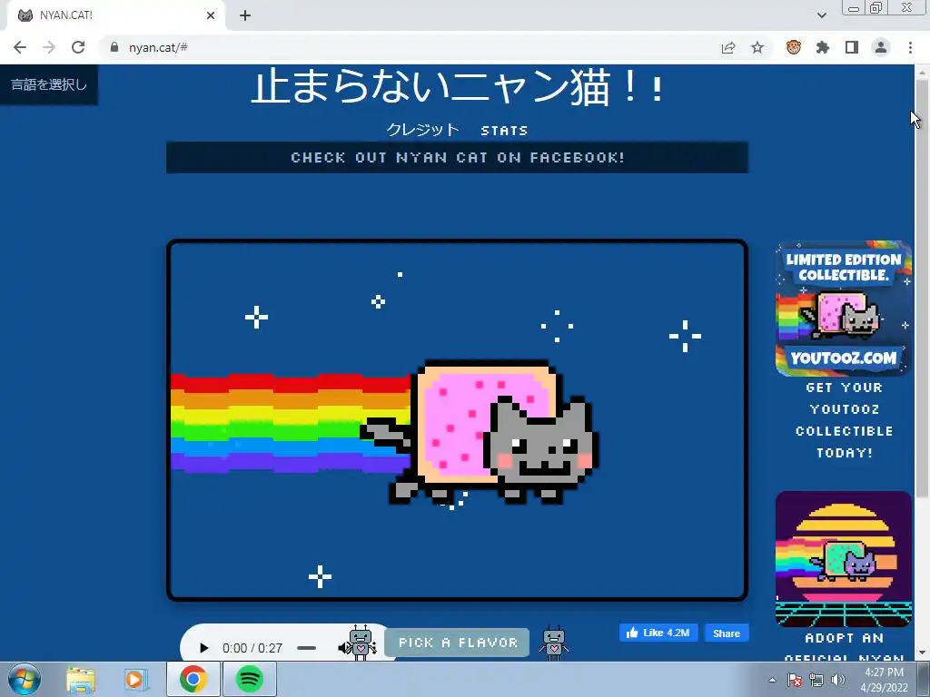Click the robot right of Pick A Flavor
Image resolution: width=930 pixels, height=697 pixels.
click(x=554, y=643)
